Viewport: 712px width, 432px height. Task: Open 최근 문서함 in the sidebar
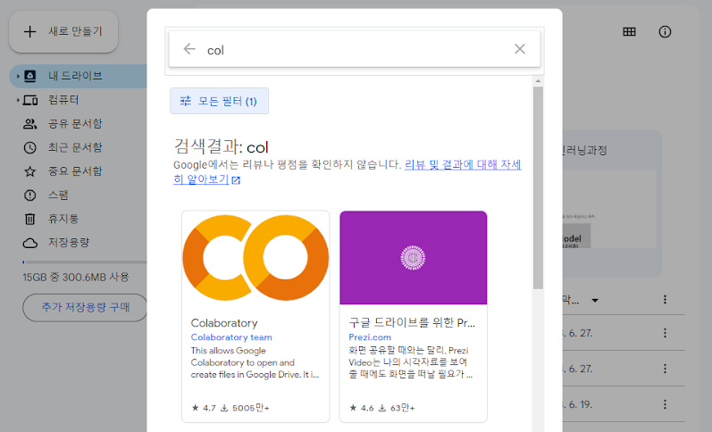coord(75,147)
